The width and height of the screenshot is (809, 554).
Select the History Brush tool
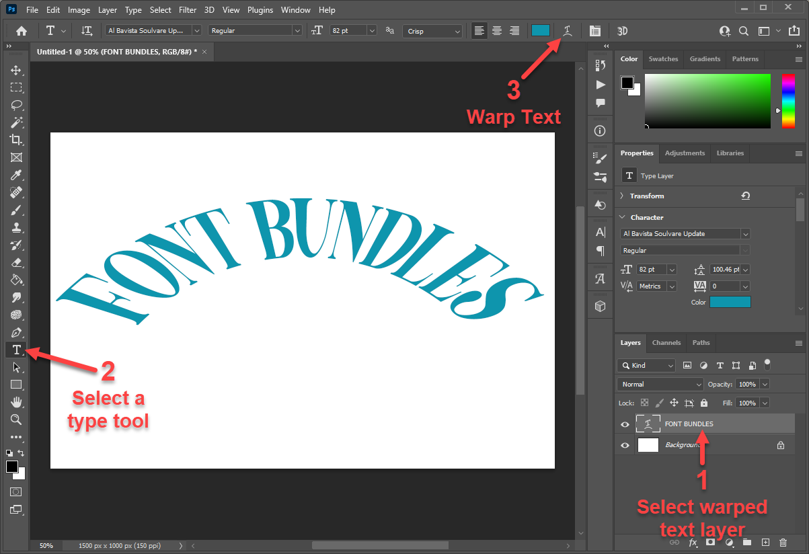pyautogui.click(x=16, y=245)
